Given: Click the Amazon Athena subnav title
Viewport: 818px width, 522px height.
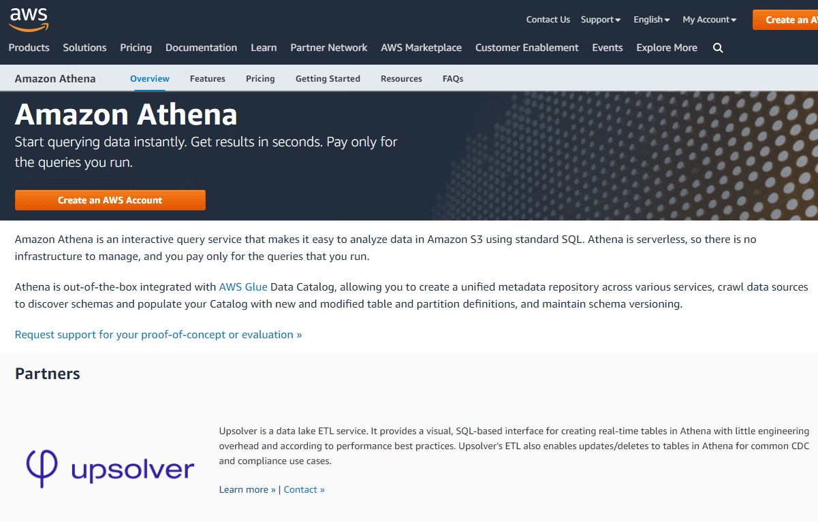Looking at the screenshot, I should (x=55, y=79).
